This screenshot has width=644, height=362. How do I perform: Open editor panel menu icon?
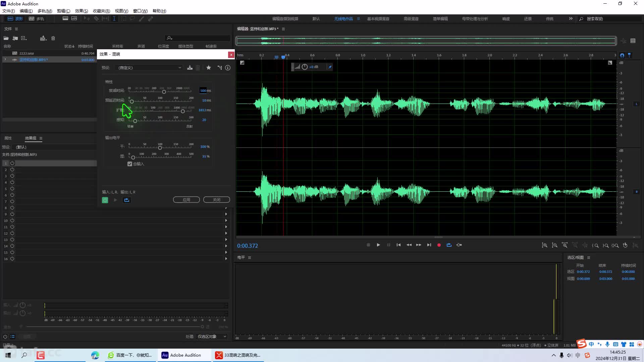tap(283, 29)
